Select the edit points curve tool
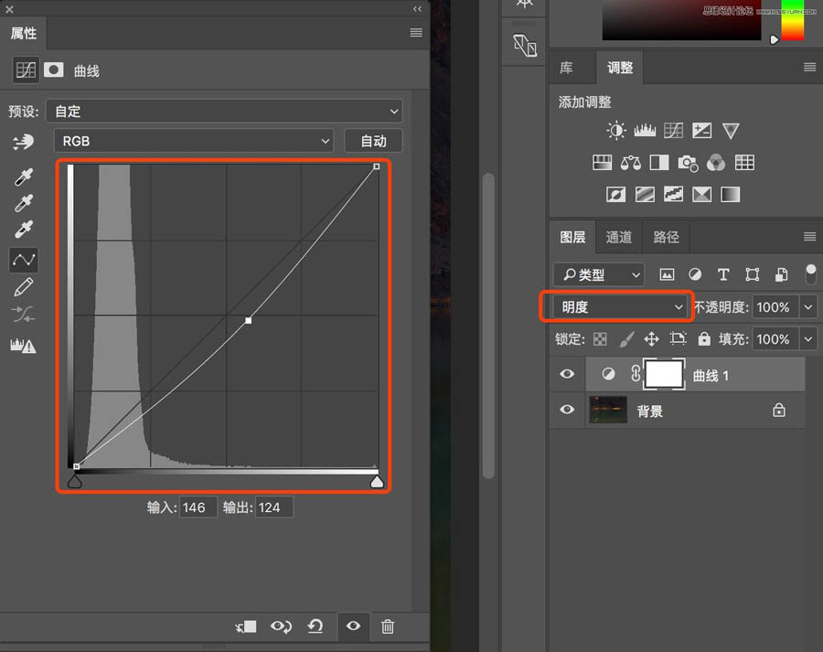The height and width of the screenshot is (652, 823). pos(24,260)
